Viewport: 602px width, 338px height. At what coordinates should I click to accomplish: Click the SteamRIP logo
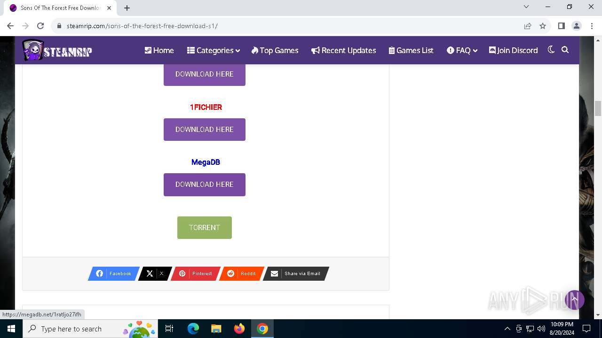coord(57,50)
